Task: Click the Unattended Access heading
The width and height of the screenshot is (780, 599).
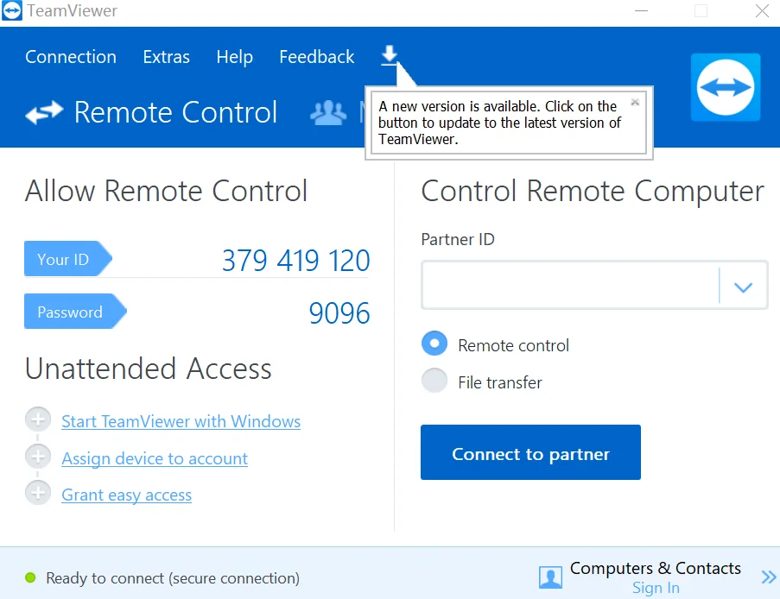Action: pyautogui.click(x=149, y=369)
